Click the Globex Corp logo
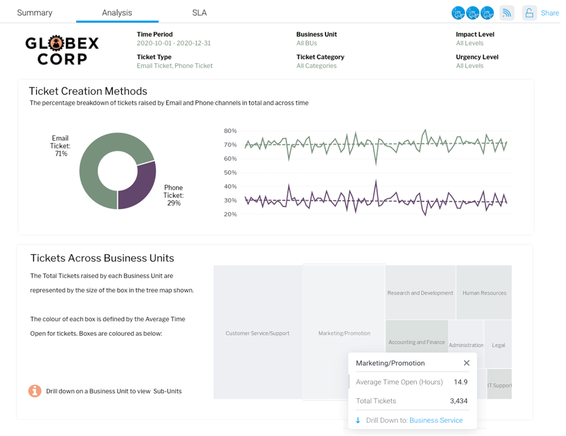 [x=62, y=50]
